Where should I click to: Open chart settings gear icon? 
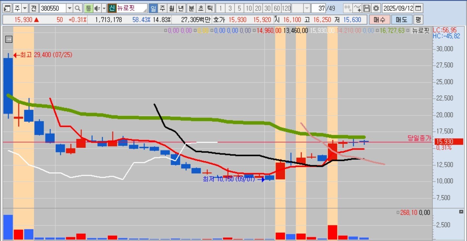click(x=376, y=8)
